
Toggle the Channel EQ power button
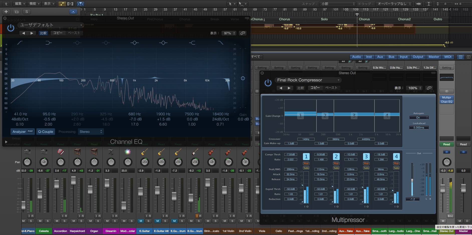pos(11,28)
